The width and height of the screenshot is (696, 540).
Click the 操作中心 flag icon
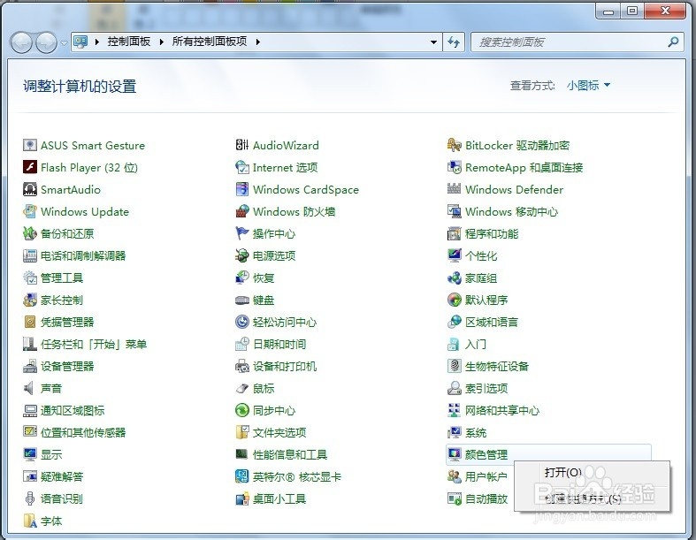[242, 233]
